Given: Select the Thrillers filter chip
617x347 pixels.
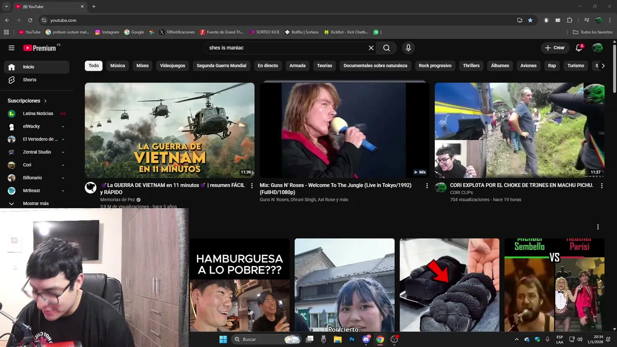Looking at the screenshot, I should 471,66.
